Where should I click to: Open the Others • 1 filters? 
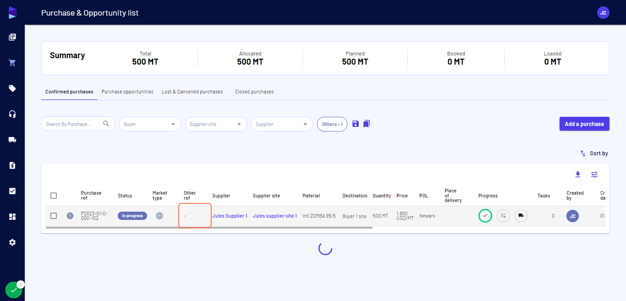point(332,124)
